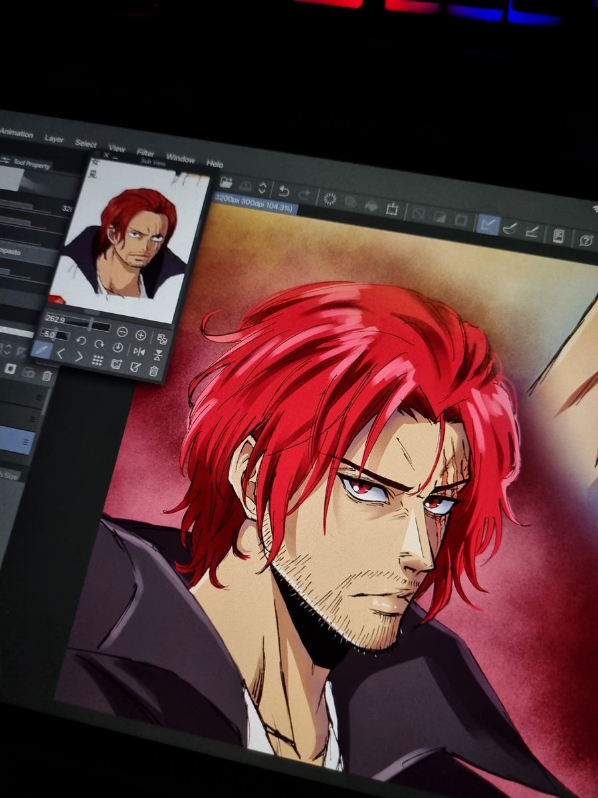
Task: Click the edit pencil icon in Sub View
Action: coord(136,367)
